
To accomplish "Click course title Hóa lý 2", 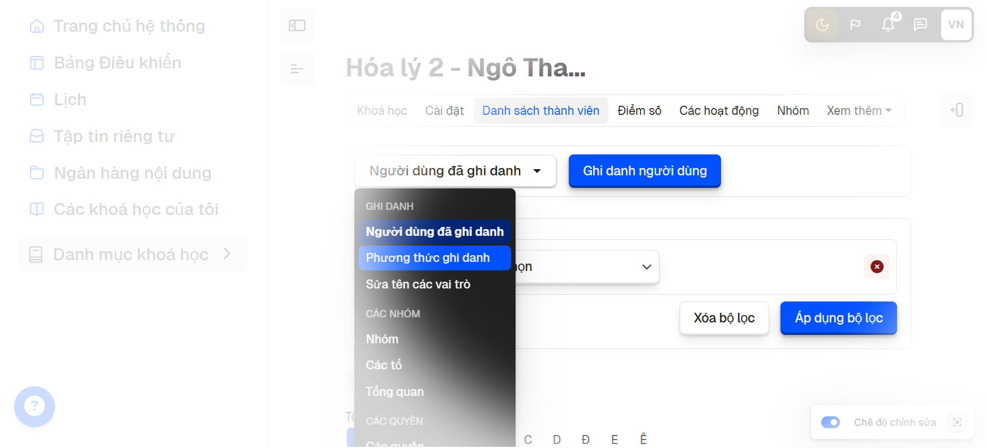I will (466, 68).
